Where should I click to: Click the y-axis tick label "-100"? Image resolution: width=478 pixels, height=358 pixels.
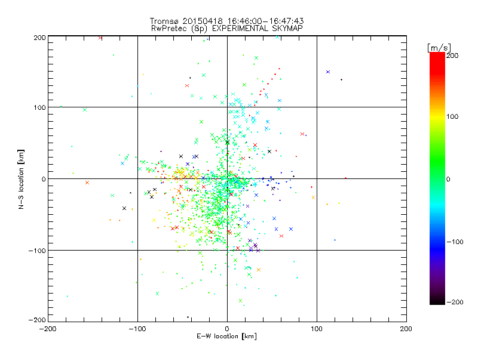[x=37, y=251]
